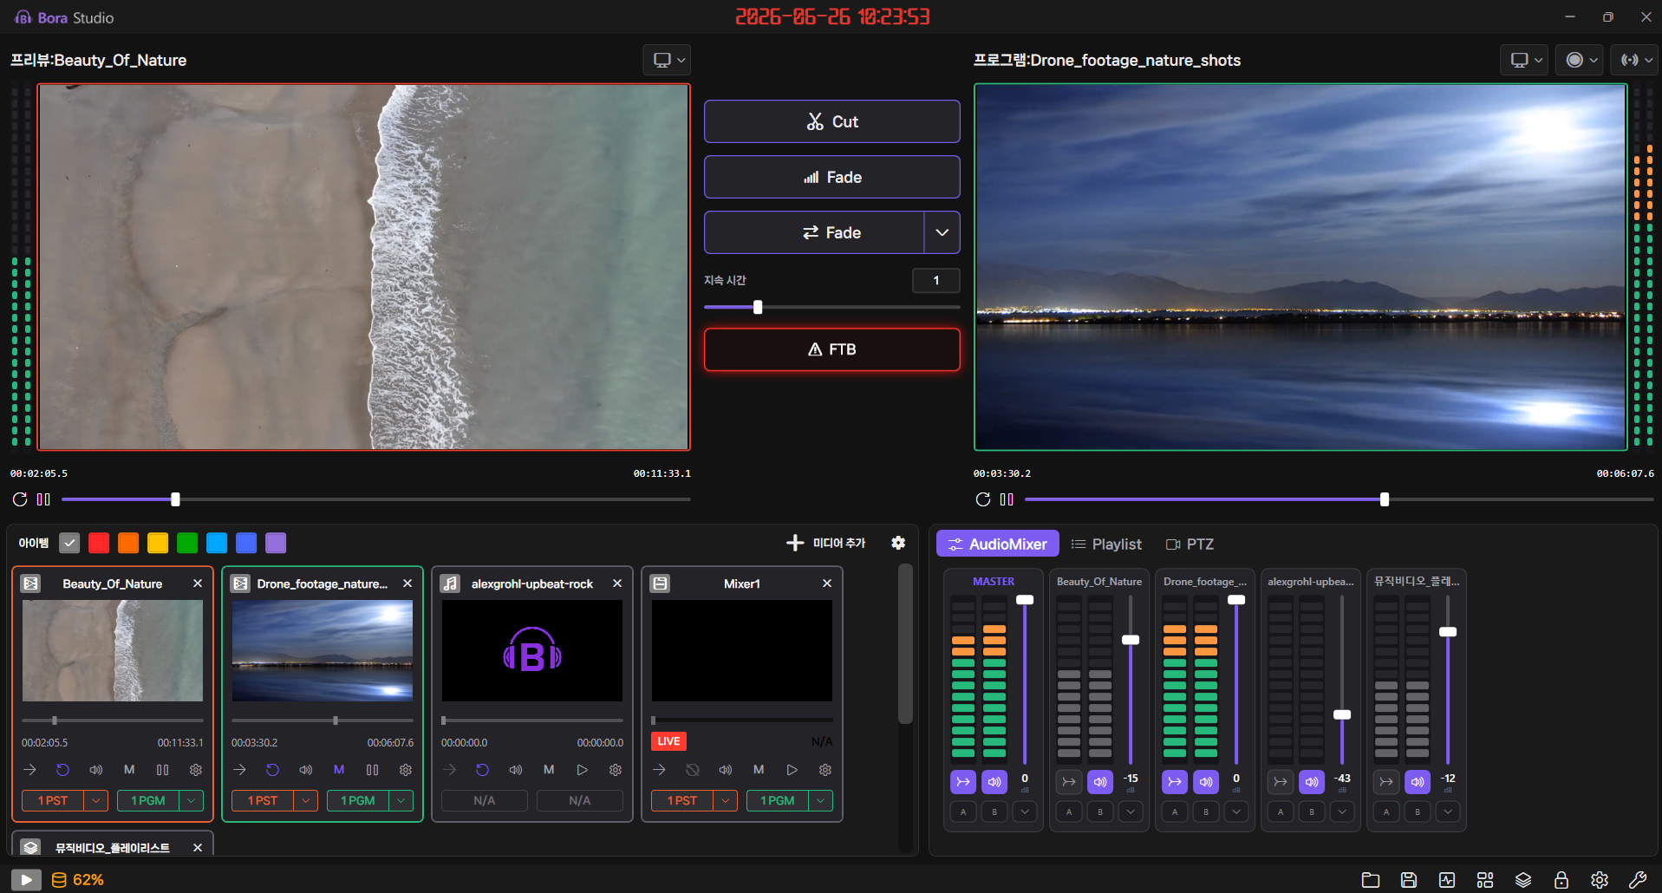Image resolution: width=1662 pixels, height=893 pixels.
Task: Click speaker icon on Drone_footage_nature card
Action: [x=306, y=770]
